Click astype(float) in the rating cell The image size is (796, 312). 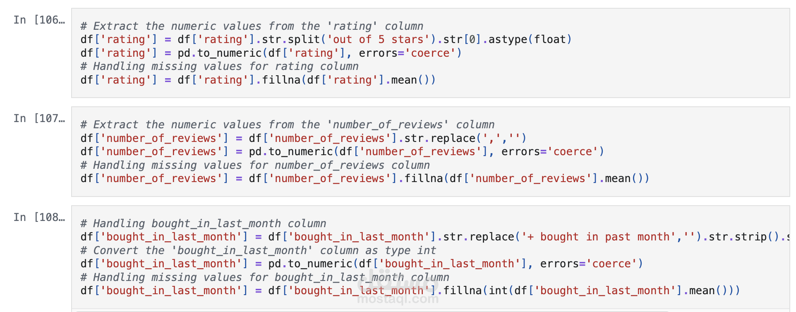[530, 40]
